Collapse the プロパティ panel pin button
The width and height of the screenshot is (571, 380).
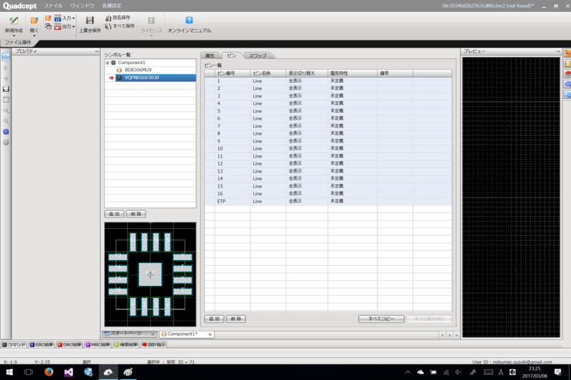coord(96,51)
